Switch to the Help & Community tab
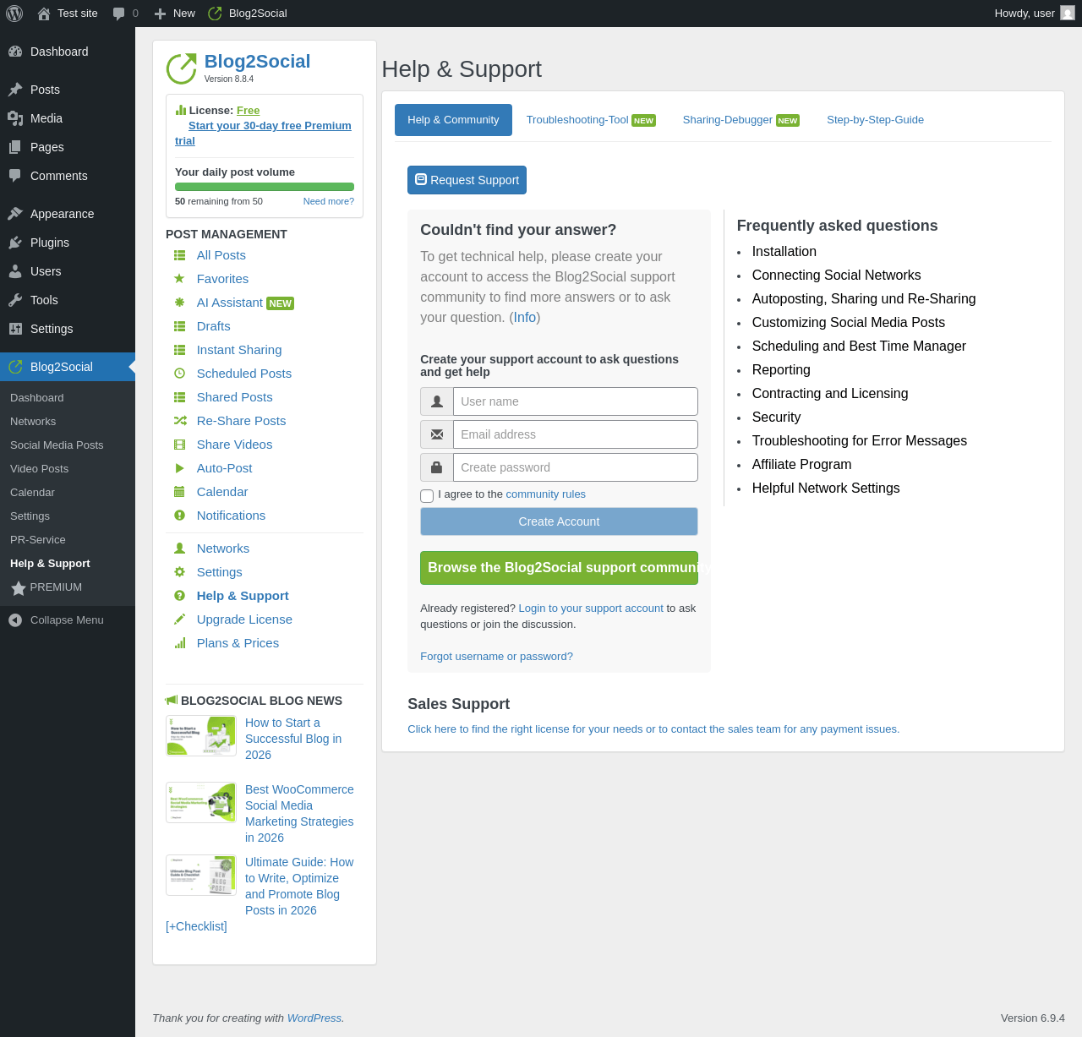Image resolution: width=1082 pixels, height=1037 pixels. 453,120
